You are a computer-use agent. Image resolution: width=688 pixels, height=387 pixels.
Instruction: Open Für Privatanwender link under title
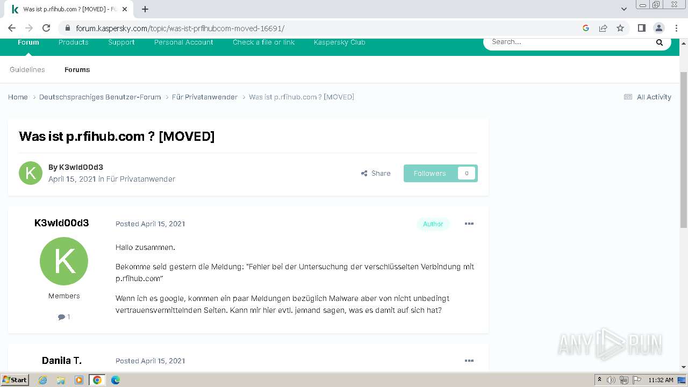[x=141, y=179]
